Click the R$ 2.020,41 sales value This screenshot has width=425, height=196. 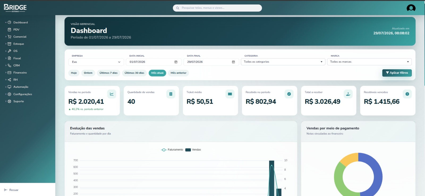[x=86, y=102]
